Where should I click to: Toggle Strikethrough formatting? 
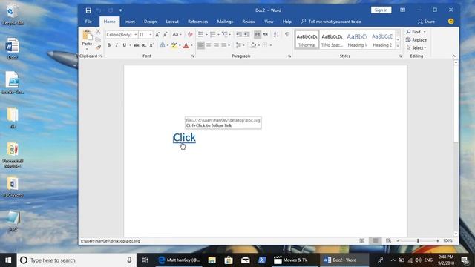point(137,45)
